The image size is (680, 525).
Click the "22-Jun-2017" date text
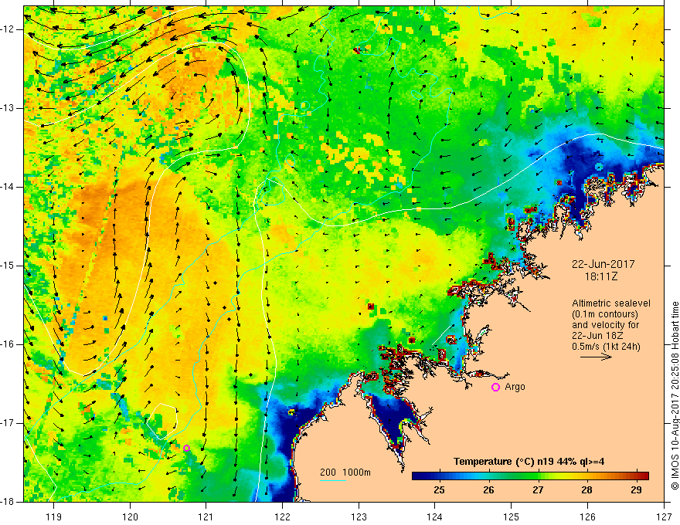pos(603,264)
